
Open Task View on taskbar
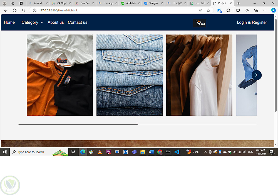(73, 152)
